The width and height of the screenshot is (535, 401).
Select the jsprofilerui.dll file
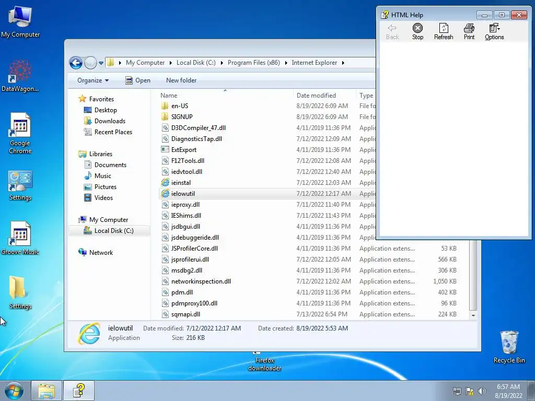tap(190, 259)
